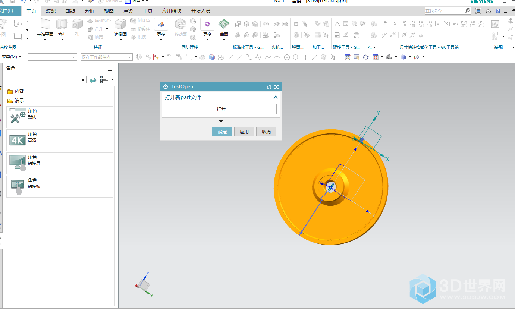Click the testOpen dialog gear settings icon
Screen dimensions: 515x309
166,87
